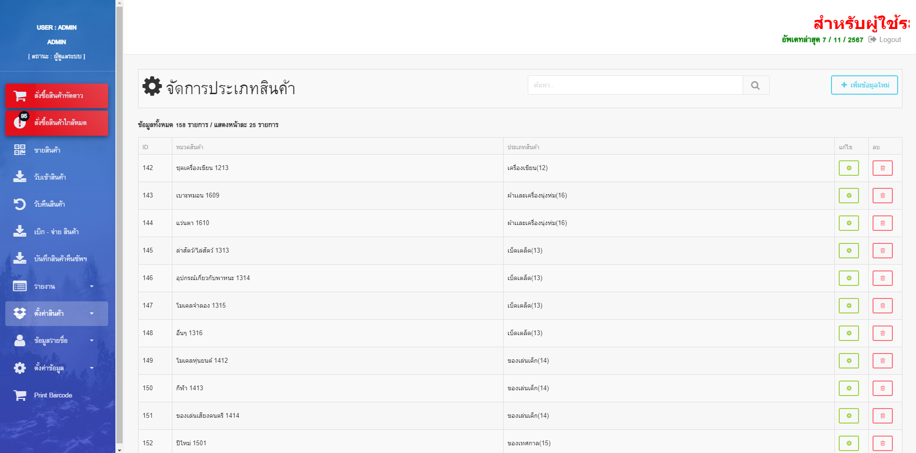Image resolution: width=916 pixels, height=453 pixels.
Task: Click the Print Barcode cart icon
Action: pos(20,396)
